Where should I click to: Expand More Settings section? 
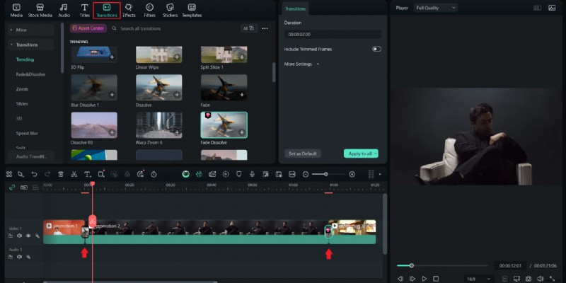tap(302, 64)
